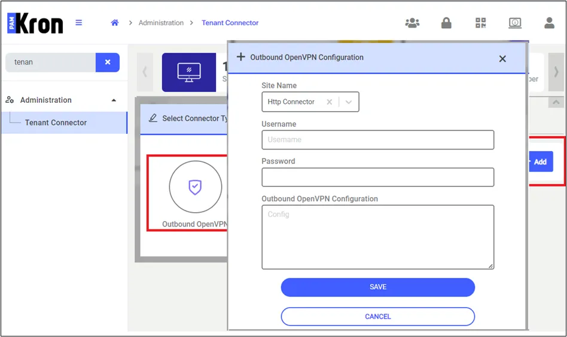Click the plus icon in dialog header
Screen dimensions: 567x337
click(241, 57)
